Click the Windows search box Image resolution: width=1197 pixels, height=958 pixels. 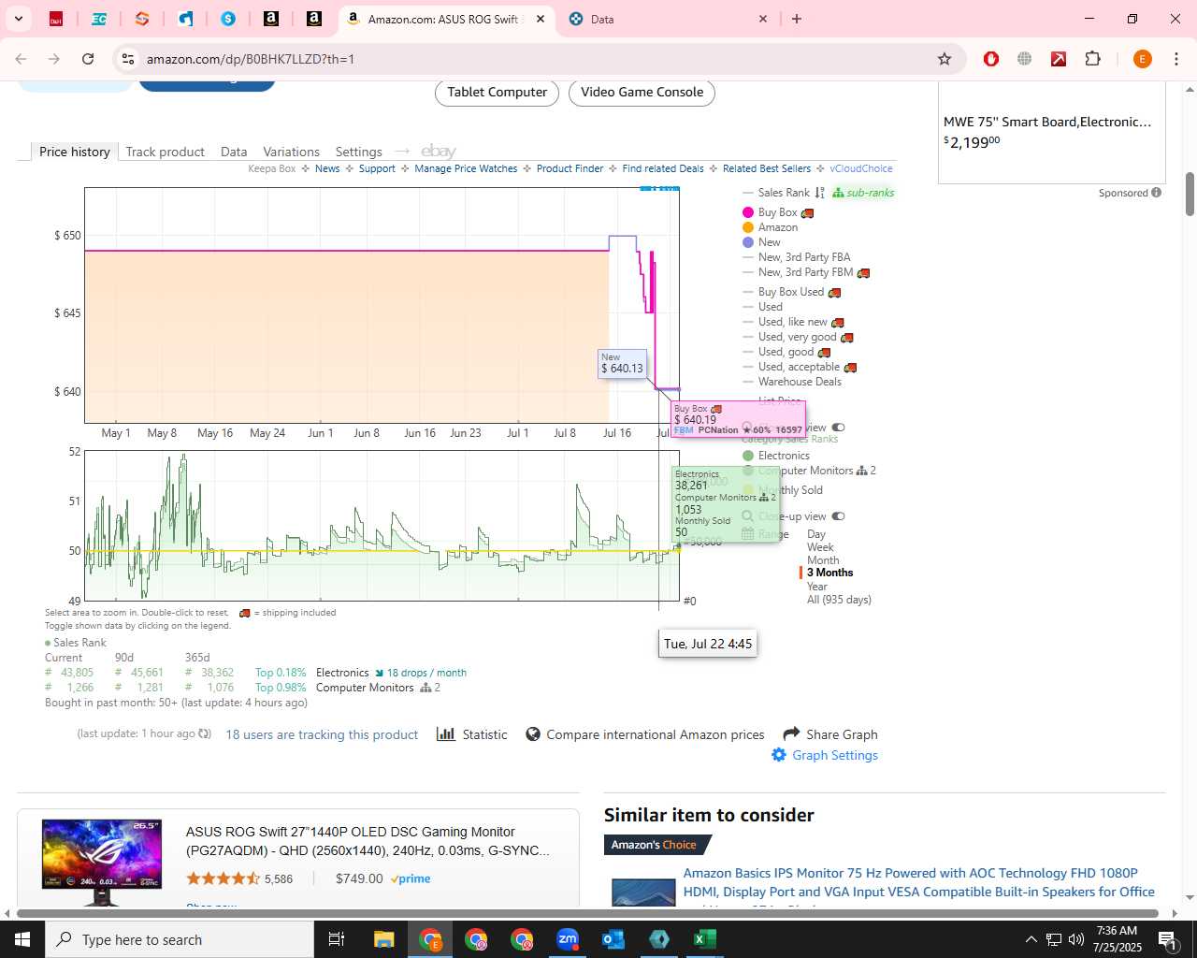180,939
